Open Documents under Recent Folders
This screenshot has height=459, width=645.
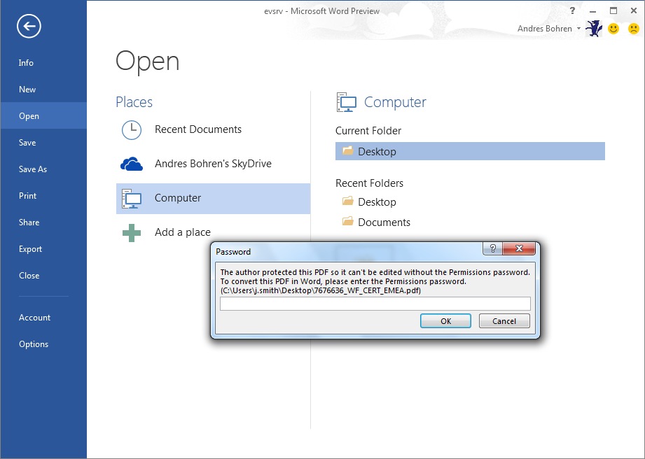384,223
